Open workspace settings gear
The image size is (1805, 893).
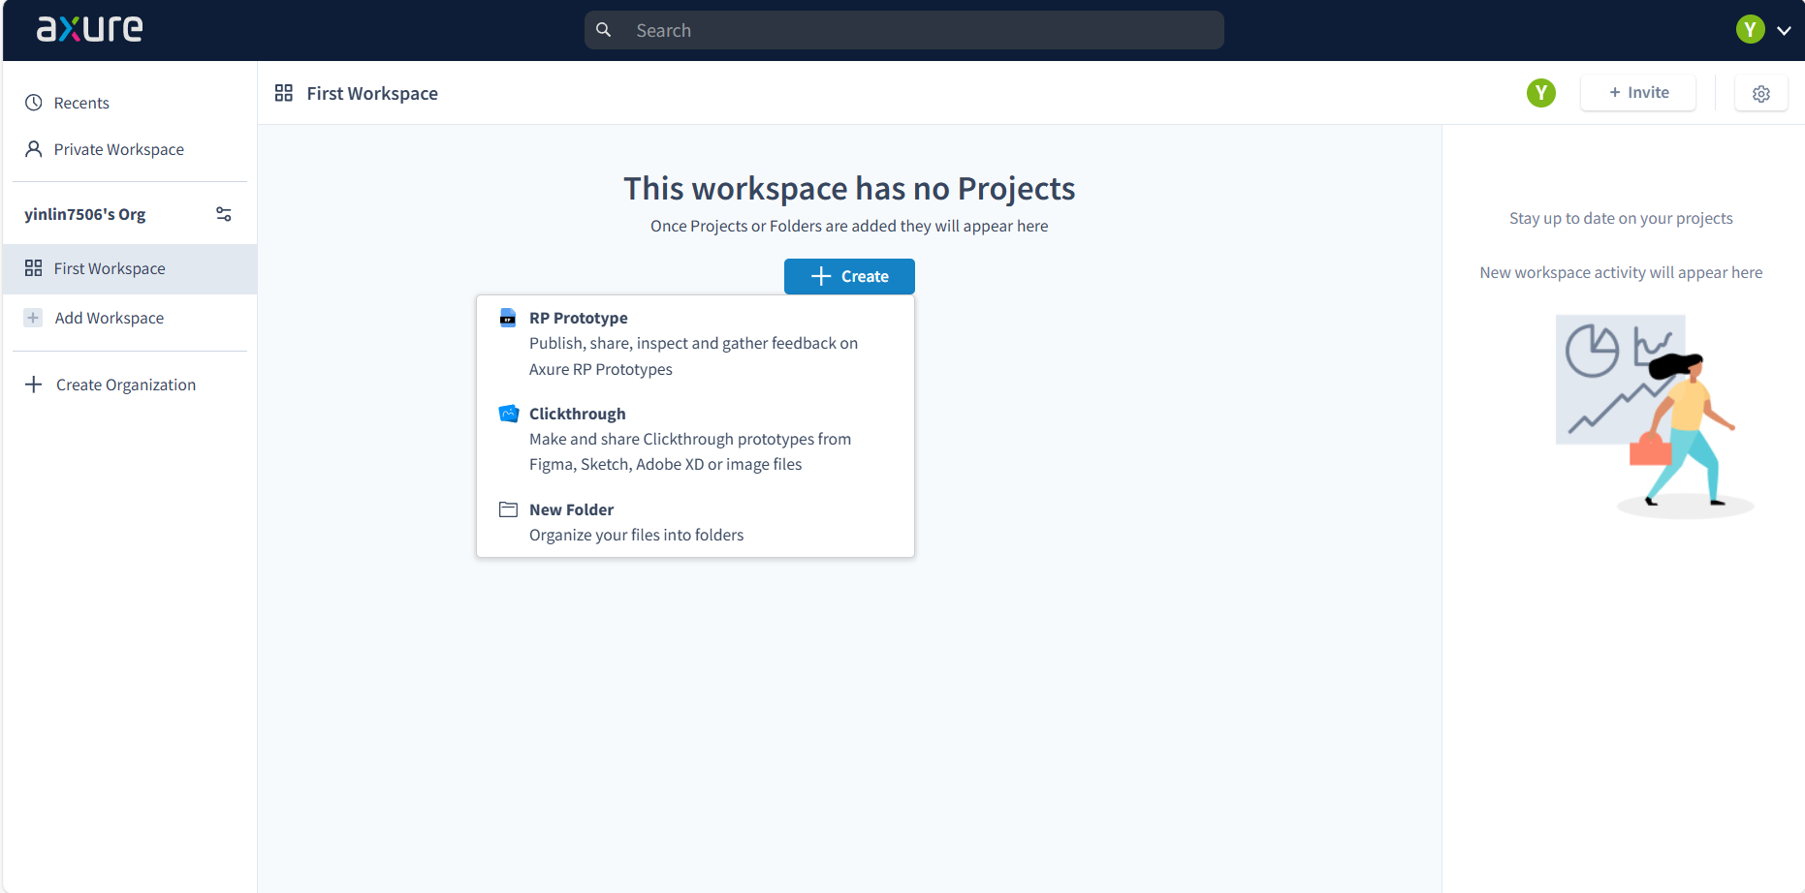[x=1761, y=93]
